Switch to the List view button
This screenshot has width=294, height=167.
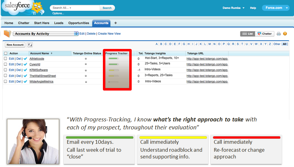[x=247, y=34]
